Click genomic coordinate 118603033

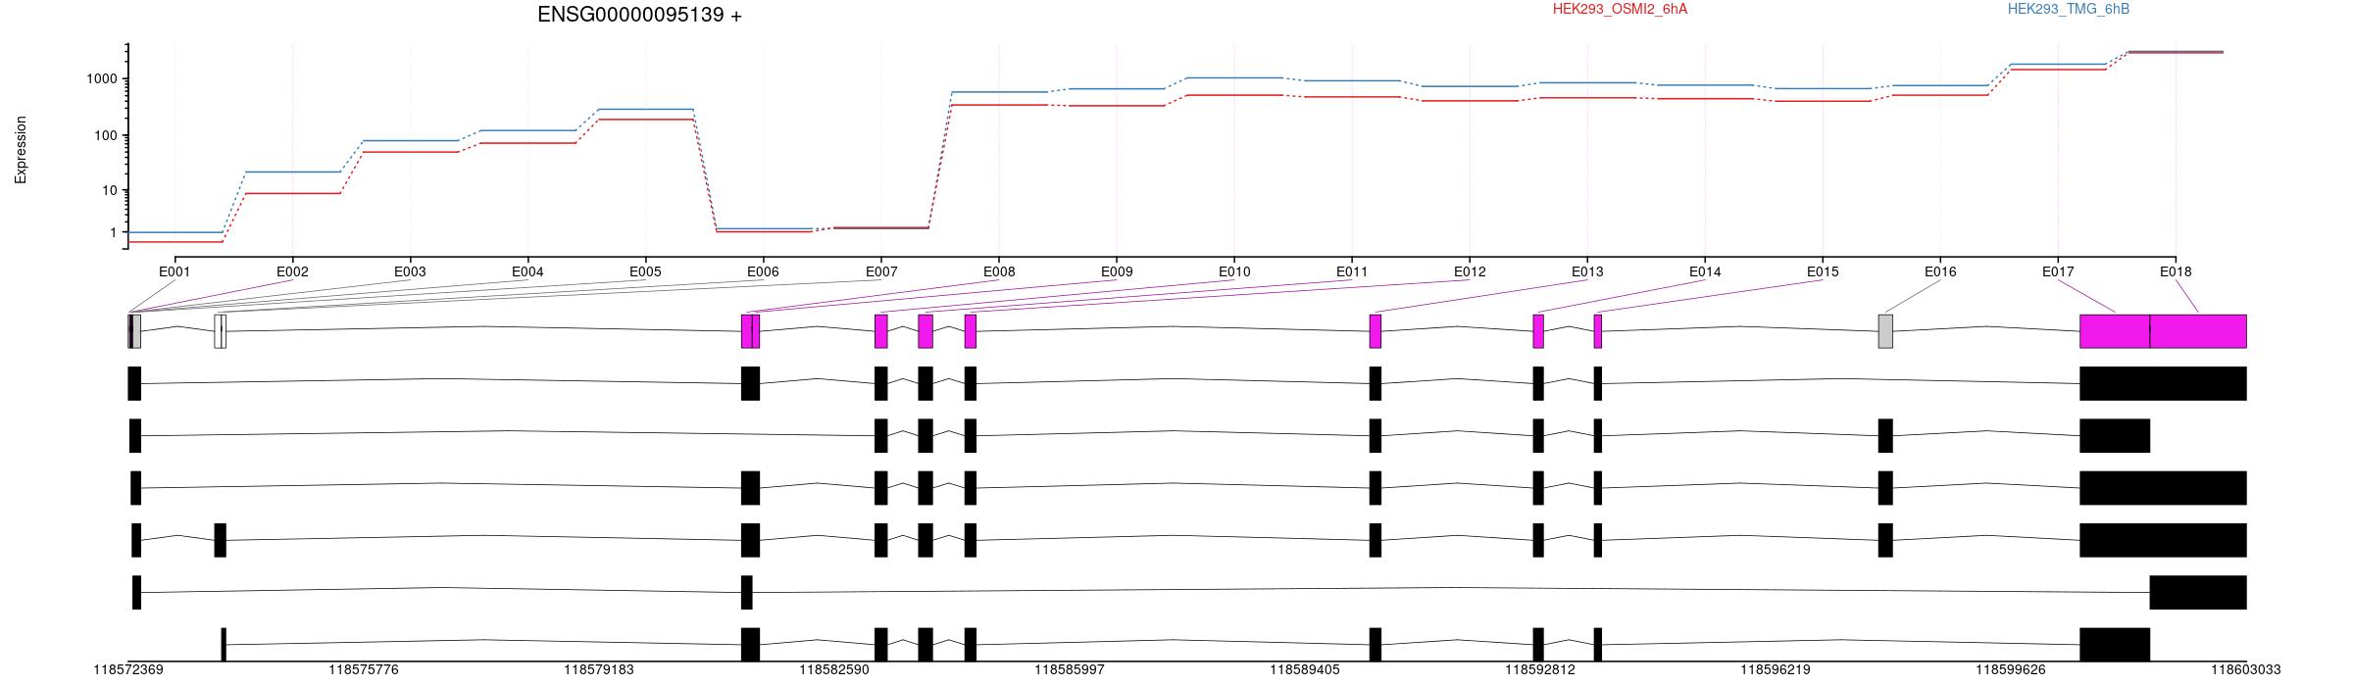tap(2245, 670)
